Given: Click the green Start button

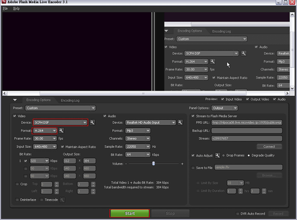Looking at the screenshot, I should point(129,213).
